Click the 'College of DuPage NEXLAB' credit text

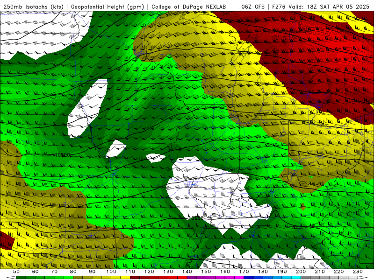click(189, 7)
